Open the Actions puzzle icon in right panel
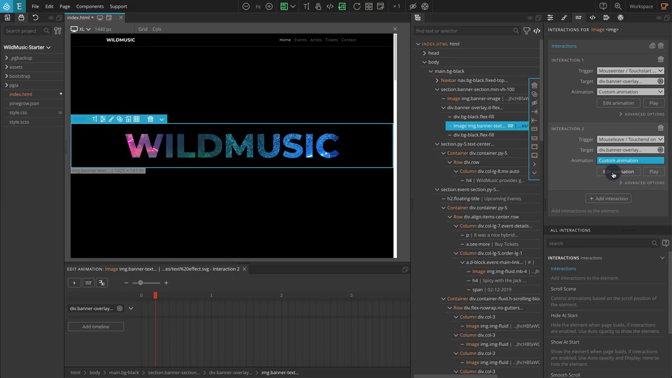This screenshot has width=672, height=378. point(606,18)
